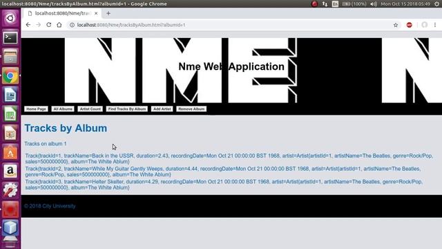This screenshot has height=249, width=442.
Task: Go forward in Chrome history
Action: (39, 25)
